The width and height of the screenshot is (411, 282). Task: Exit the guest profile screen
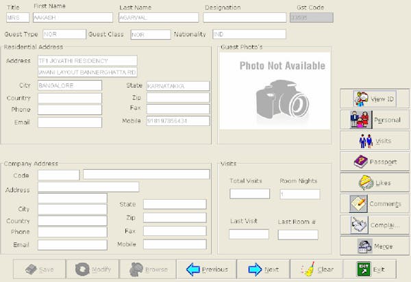[x=370, y=269]
